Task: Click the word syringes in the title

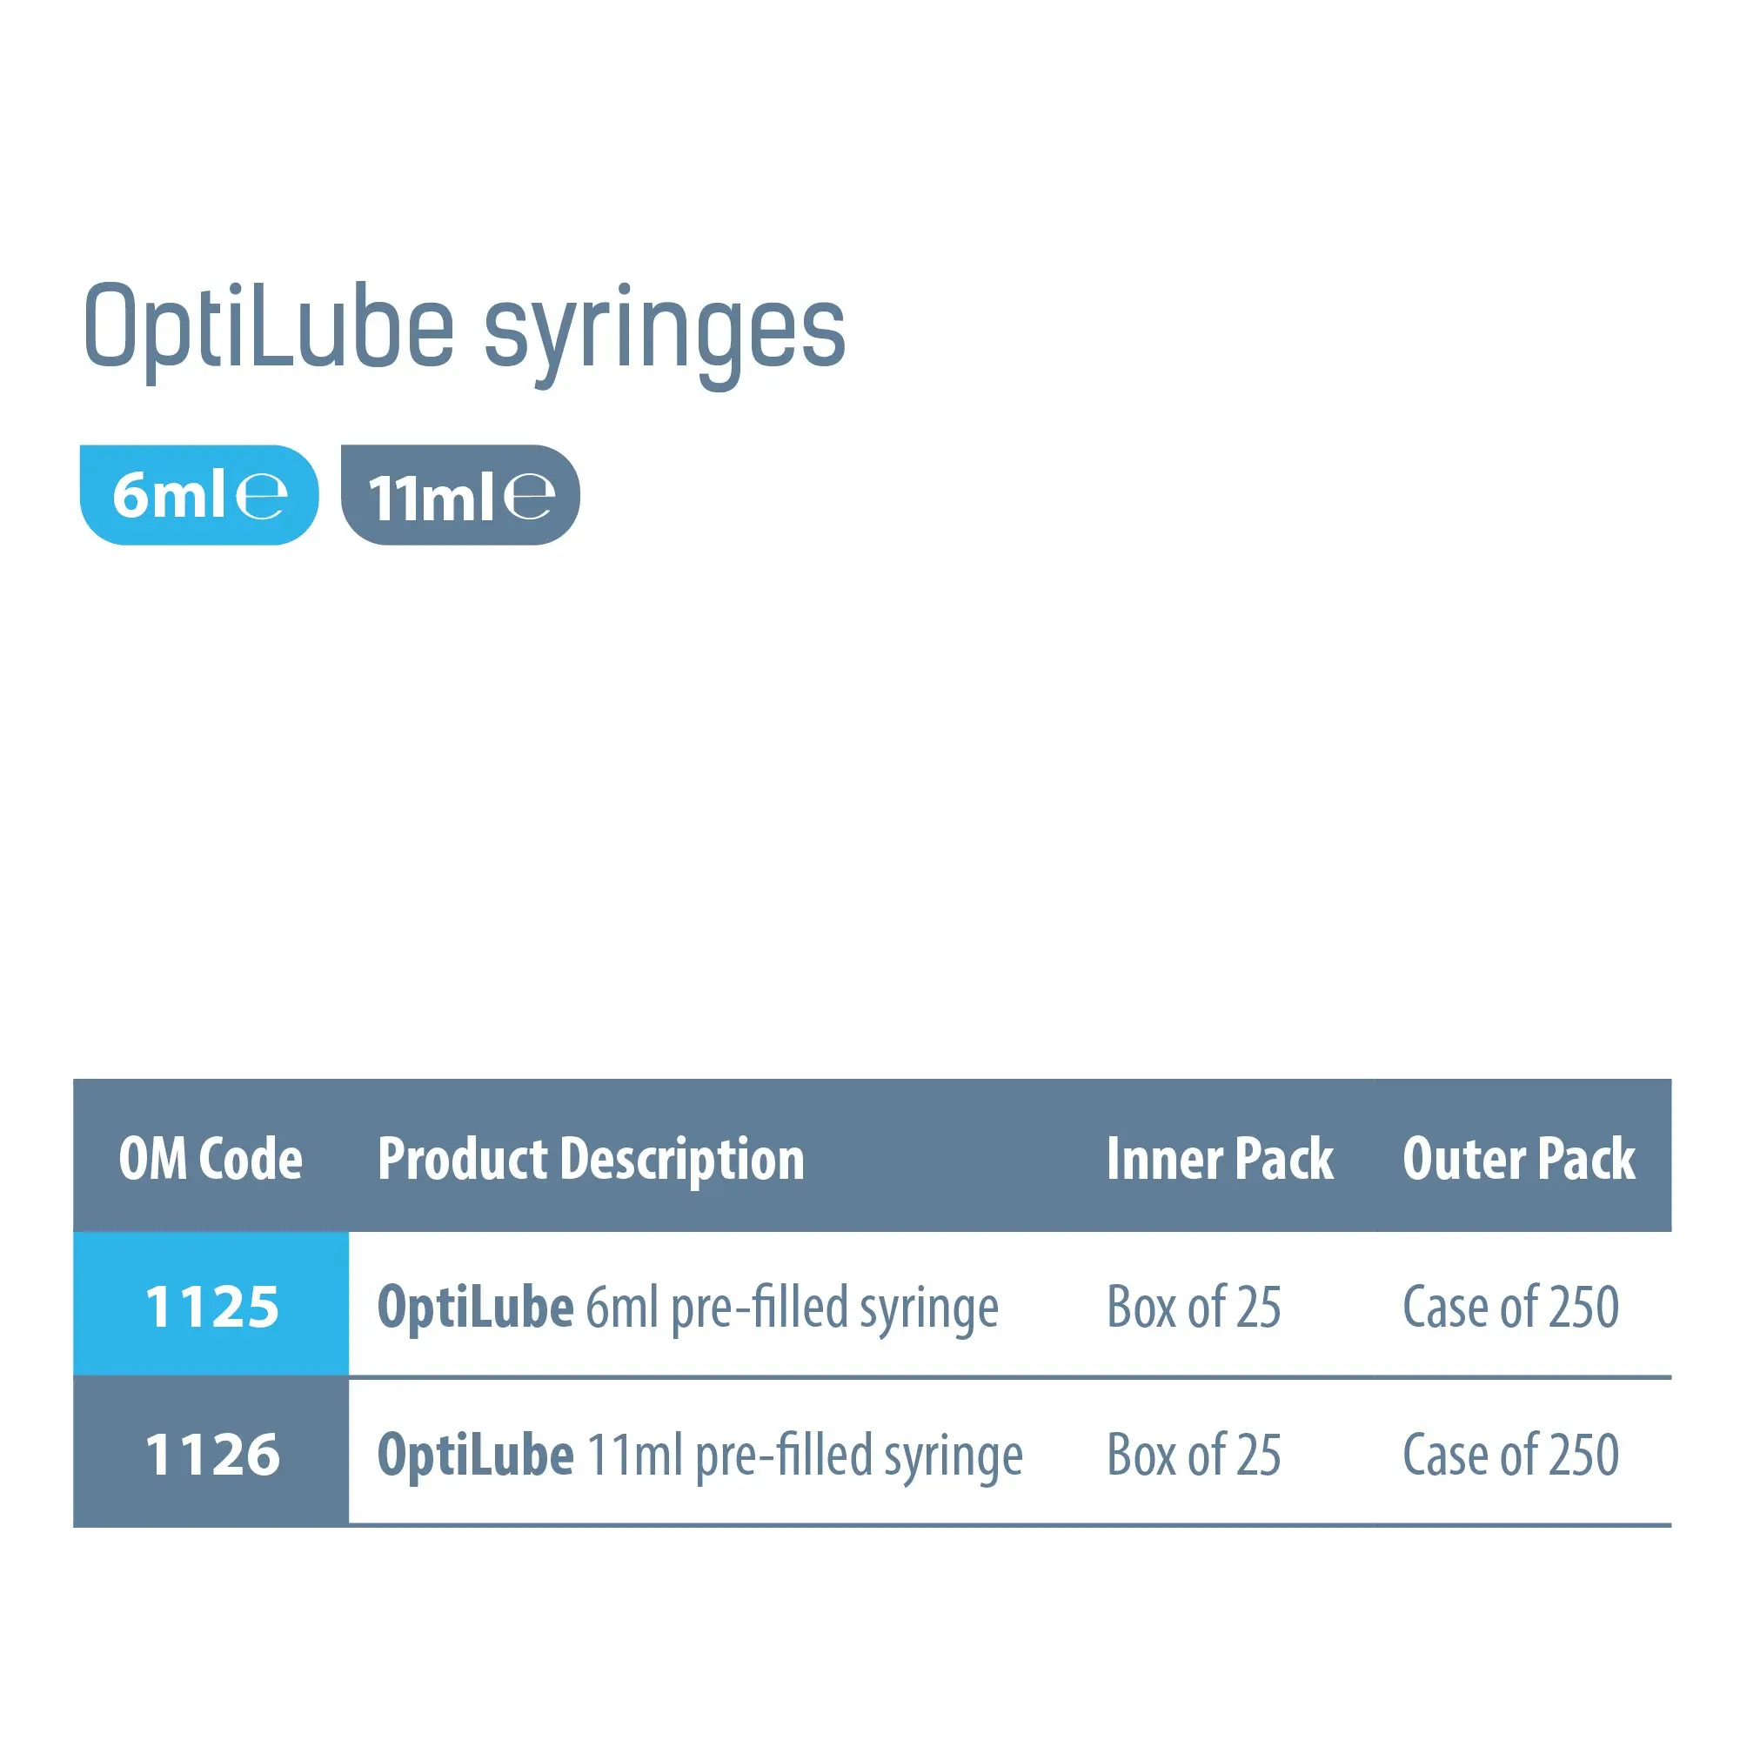Action: 665,331
